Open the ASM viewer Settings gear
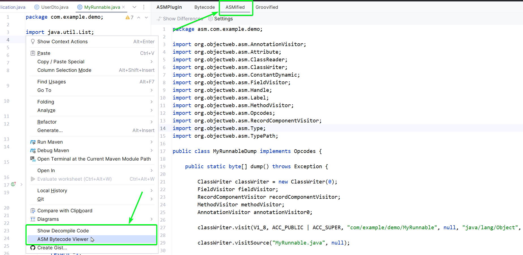 click(x=211, y=19)
